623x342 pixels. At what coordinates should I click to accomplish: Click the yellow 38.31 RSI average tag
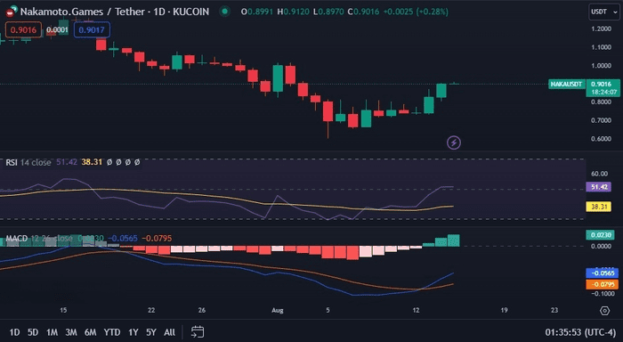point(598,207)
